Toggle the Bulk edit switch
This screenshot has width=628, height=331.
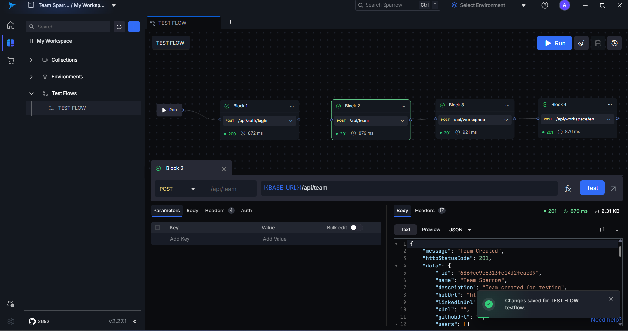tap(356, 228)
